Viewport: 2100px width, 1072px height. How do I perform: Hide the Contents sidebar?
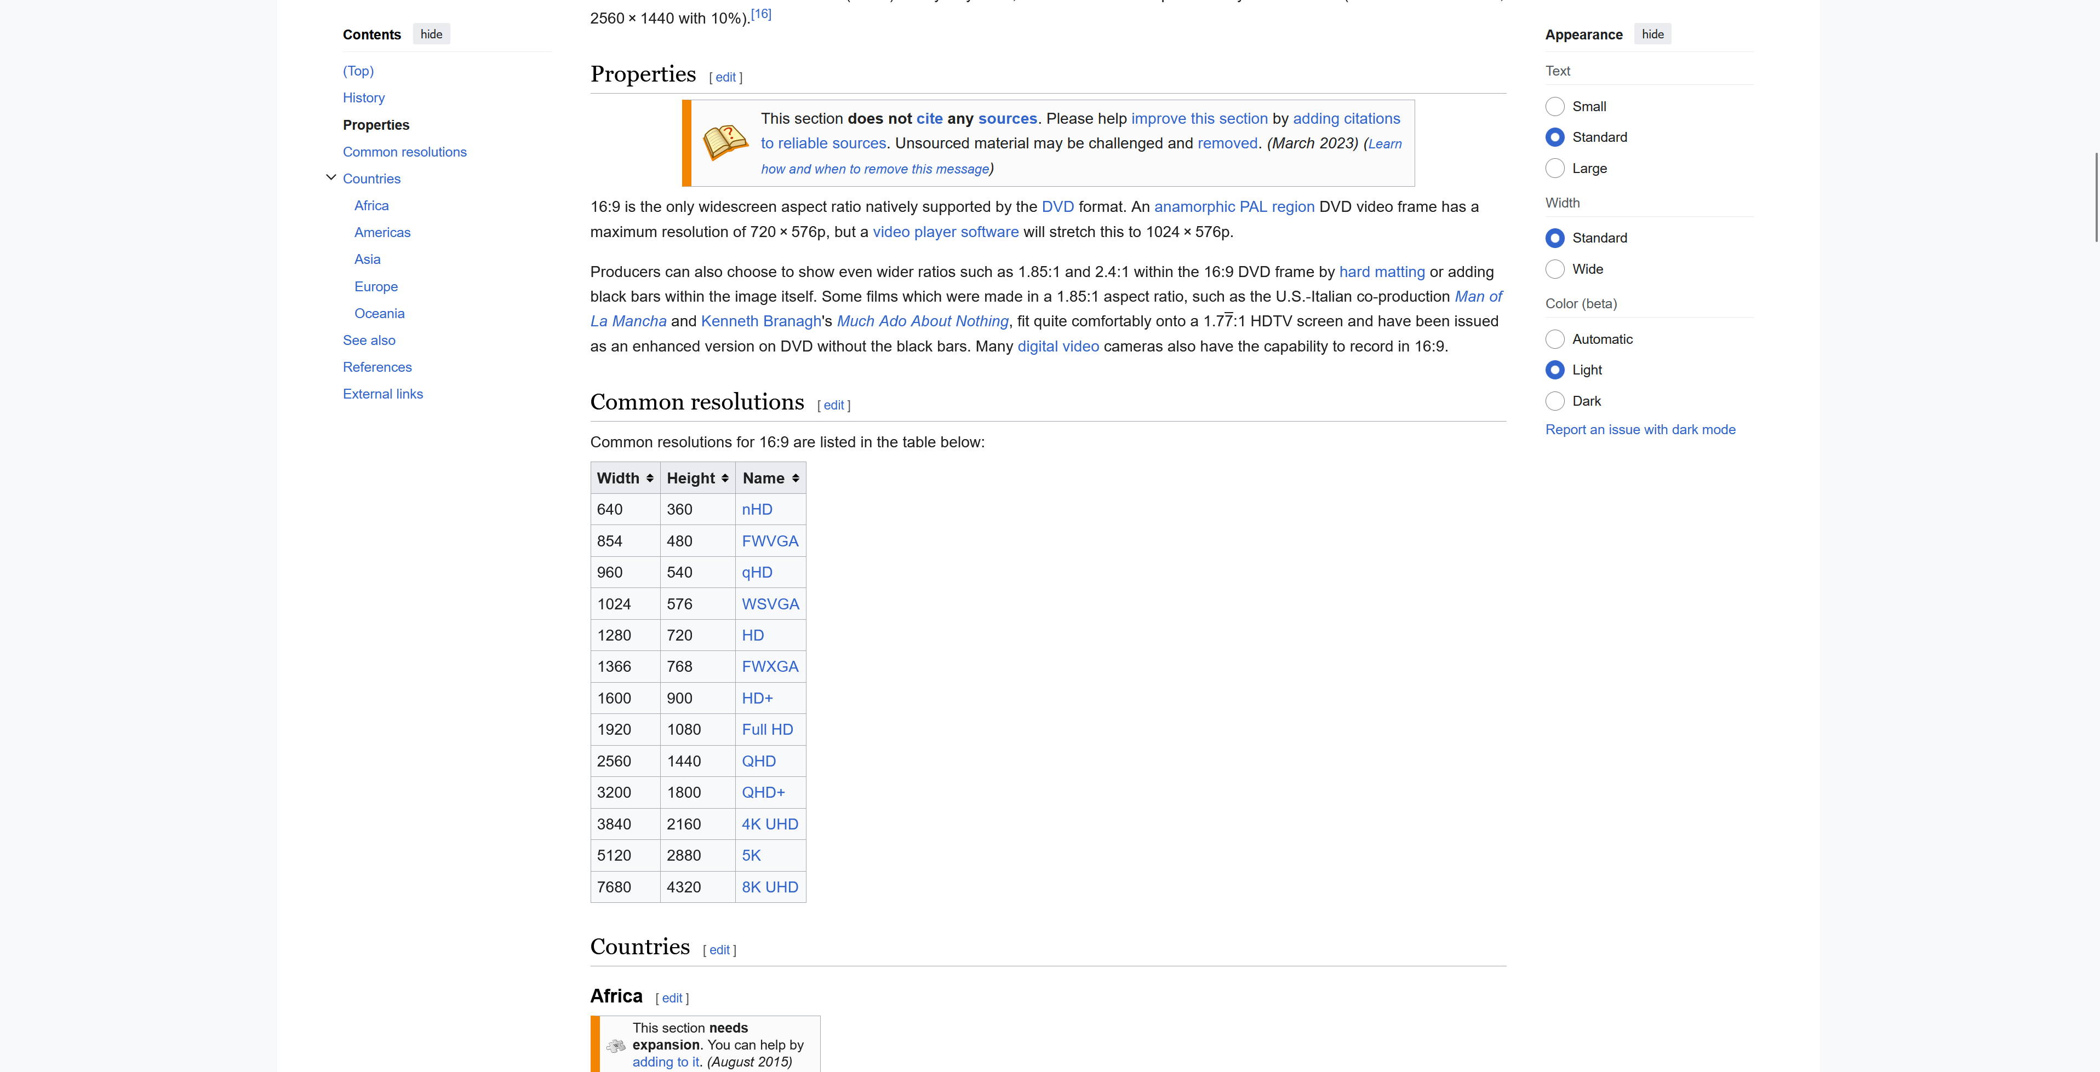tap(431, 33)
